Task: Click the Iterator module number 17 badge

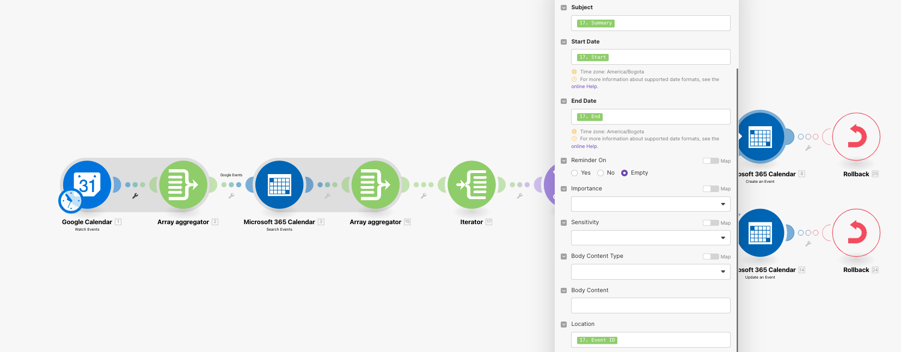Action: (x=489, y=222)
